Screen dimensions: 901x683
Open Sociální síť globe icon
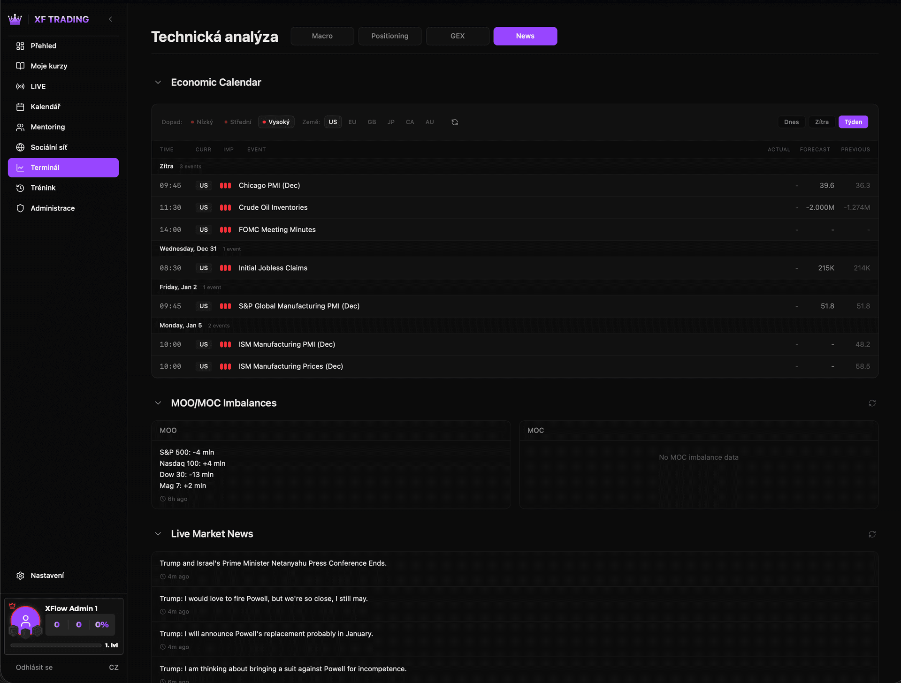(20, 147)
